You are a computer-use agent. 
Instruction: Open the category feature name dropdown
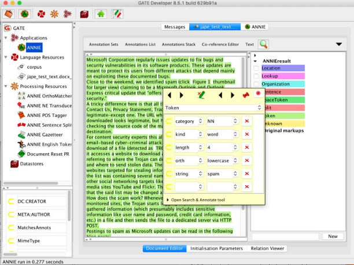(x=200, y=121)
